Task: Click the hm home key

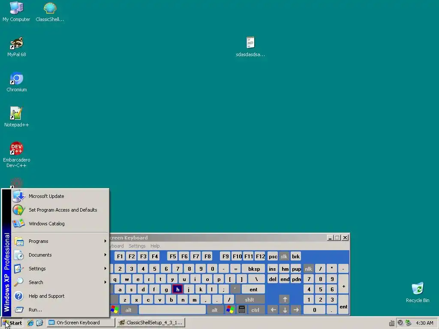Action: [285, 269]
